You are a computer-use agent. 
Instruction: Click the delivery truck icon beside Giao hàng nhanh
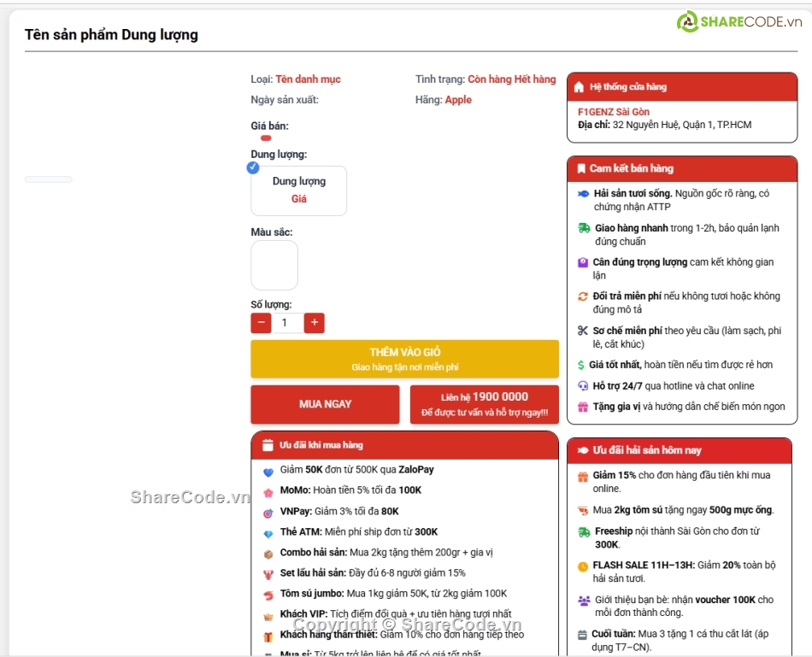[x=584, y=228]
